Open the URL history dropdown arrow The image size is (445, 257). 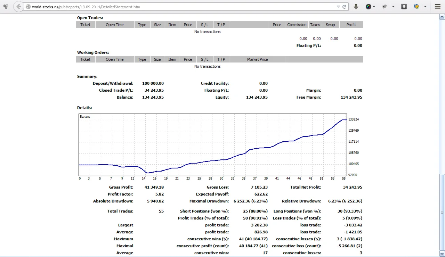pos(338,7)
